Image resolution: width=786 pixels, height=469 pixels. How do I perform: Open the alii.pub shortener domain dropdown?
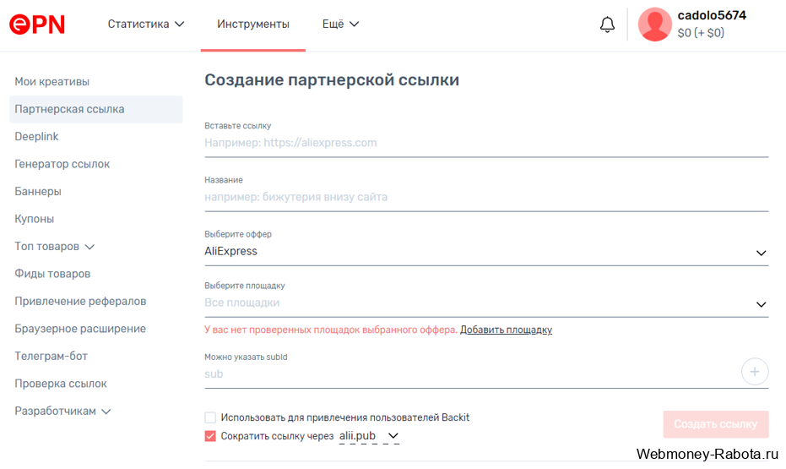[369, 436]
